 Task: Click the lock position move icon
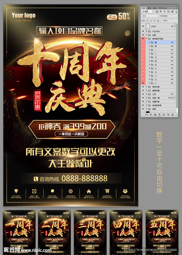(154, 21)
